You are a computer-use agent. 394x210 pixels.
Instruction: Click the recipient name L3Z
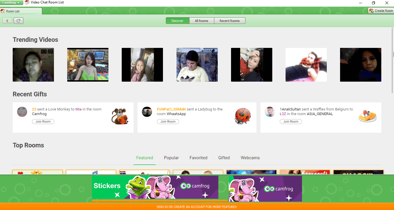click(x=283, y=114)
